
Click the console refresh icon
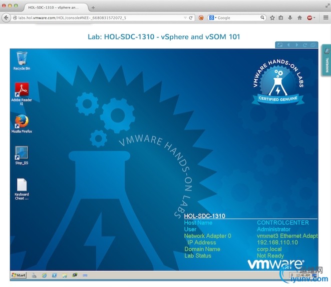[305, 45]
